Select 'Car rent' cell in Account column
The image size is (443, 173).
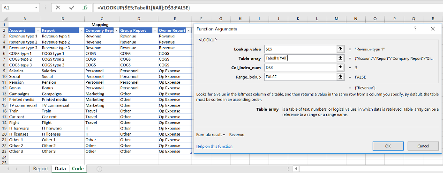(x=24, y=117)
